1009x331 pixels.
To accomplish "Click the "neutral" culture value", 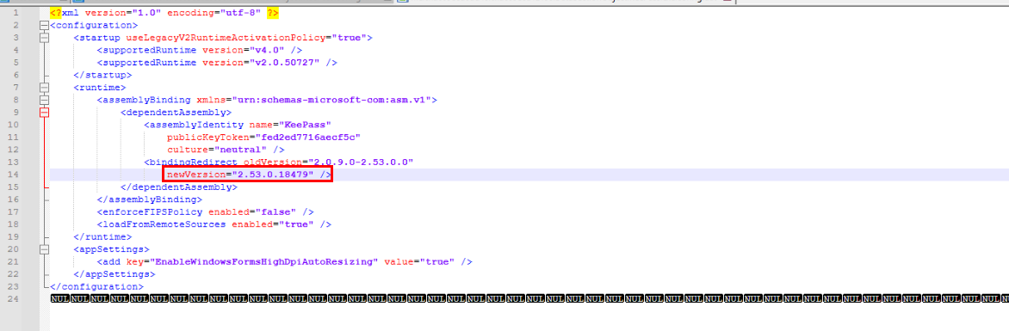I will [x=241, y=150].
